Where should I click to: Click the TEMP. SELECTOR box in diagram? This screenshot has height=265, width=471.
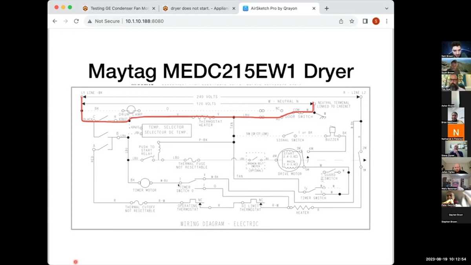pos(166,130)
